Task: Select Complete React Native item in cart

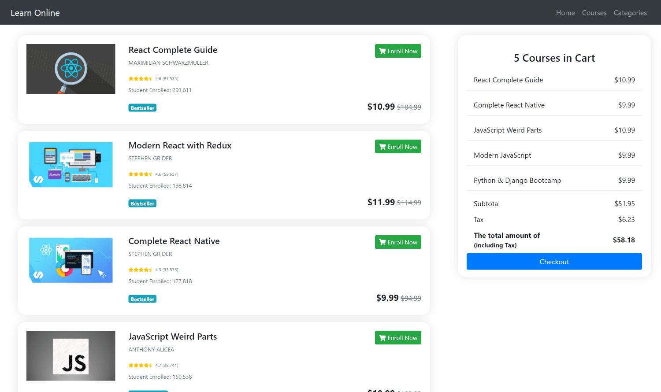Action: [554, 105]
